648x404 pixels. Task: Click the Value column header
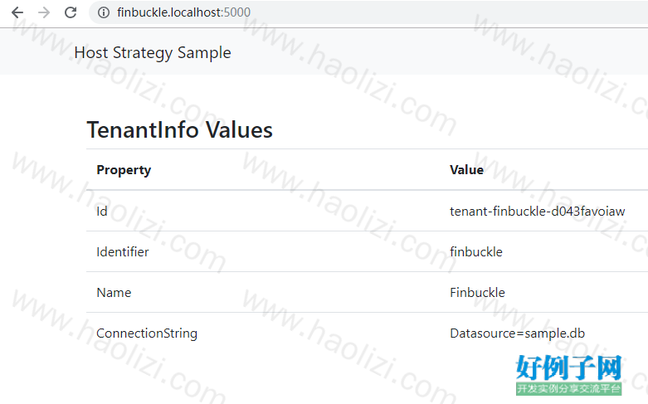point(466,170)
